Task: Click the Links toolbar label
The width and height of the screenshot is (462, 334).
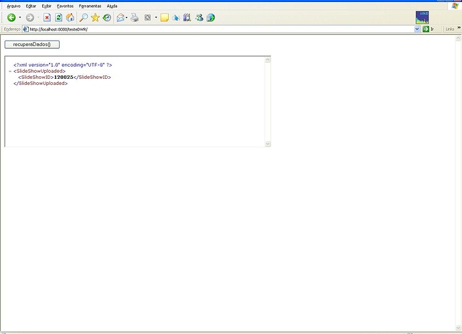Action: click(x=450, y=29)
